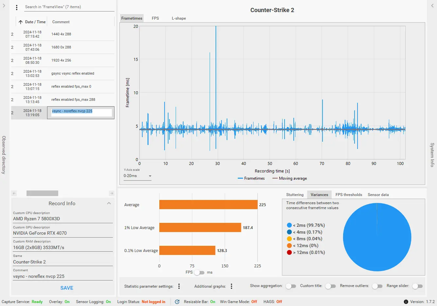Turn on the Custom title switch
437x306 pixels.
pyautogui.click(x=330, y=286)
